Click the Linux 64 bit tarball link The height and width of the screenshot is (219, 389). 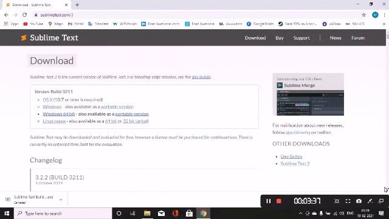[x=111, y=121]
